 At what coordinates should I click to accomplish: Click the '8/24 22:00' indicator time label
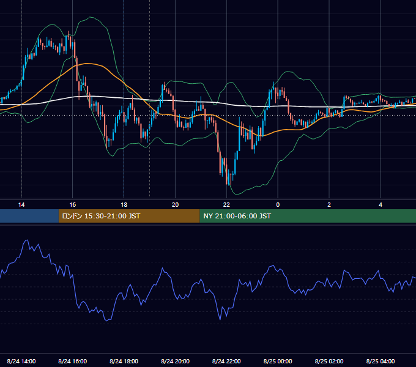[x=226, y=361]
